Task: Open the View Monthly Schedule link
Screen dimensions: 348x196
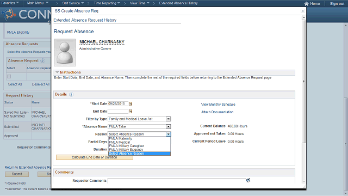Action: coord(218,104)
